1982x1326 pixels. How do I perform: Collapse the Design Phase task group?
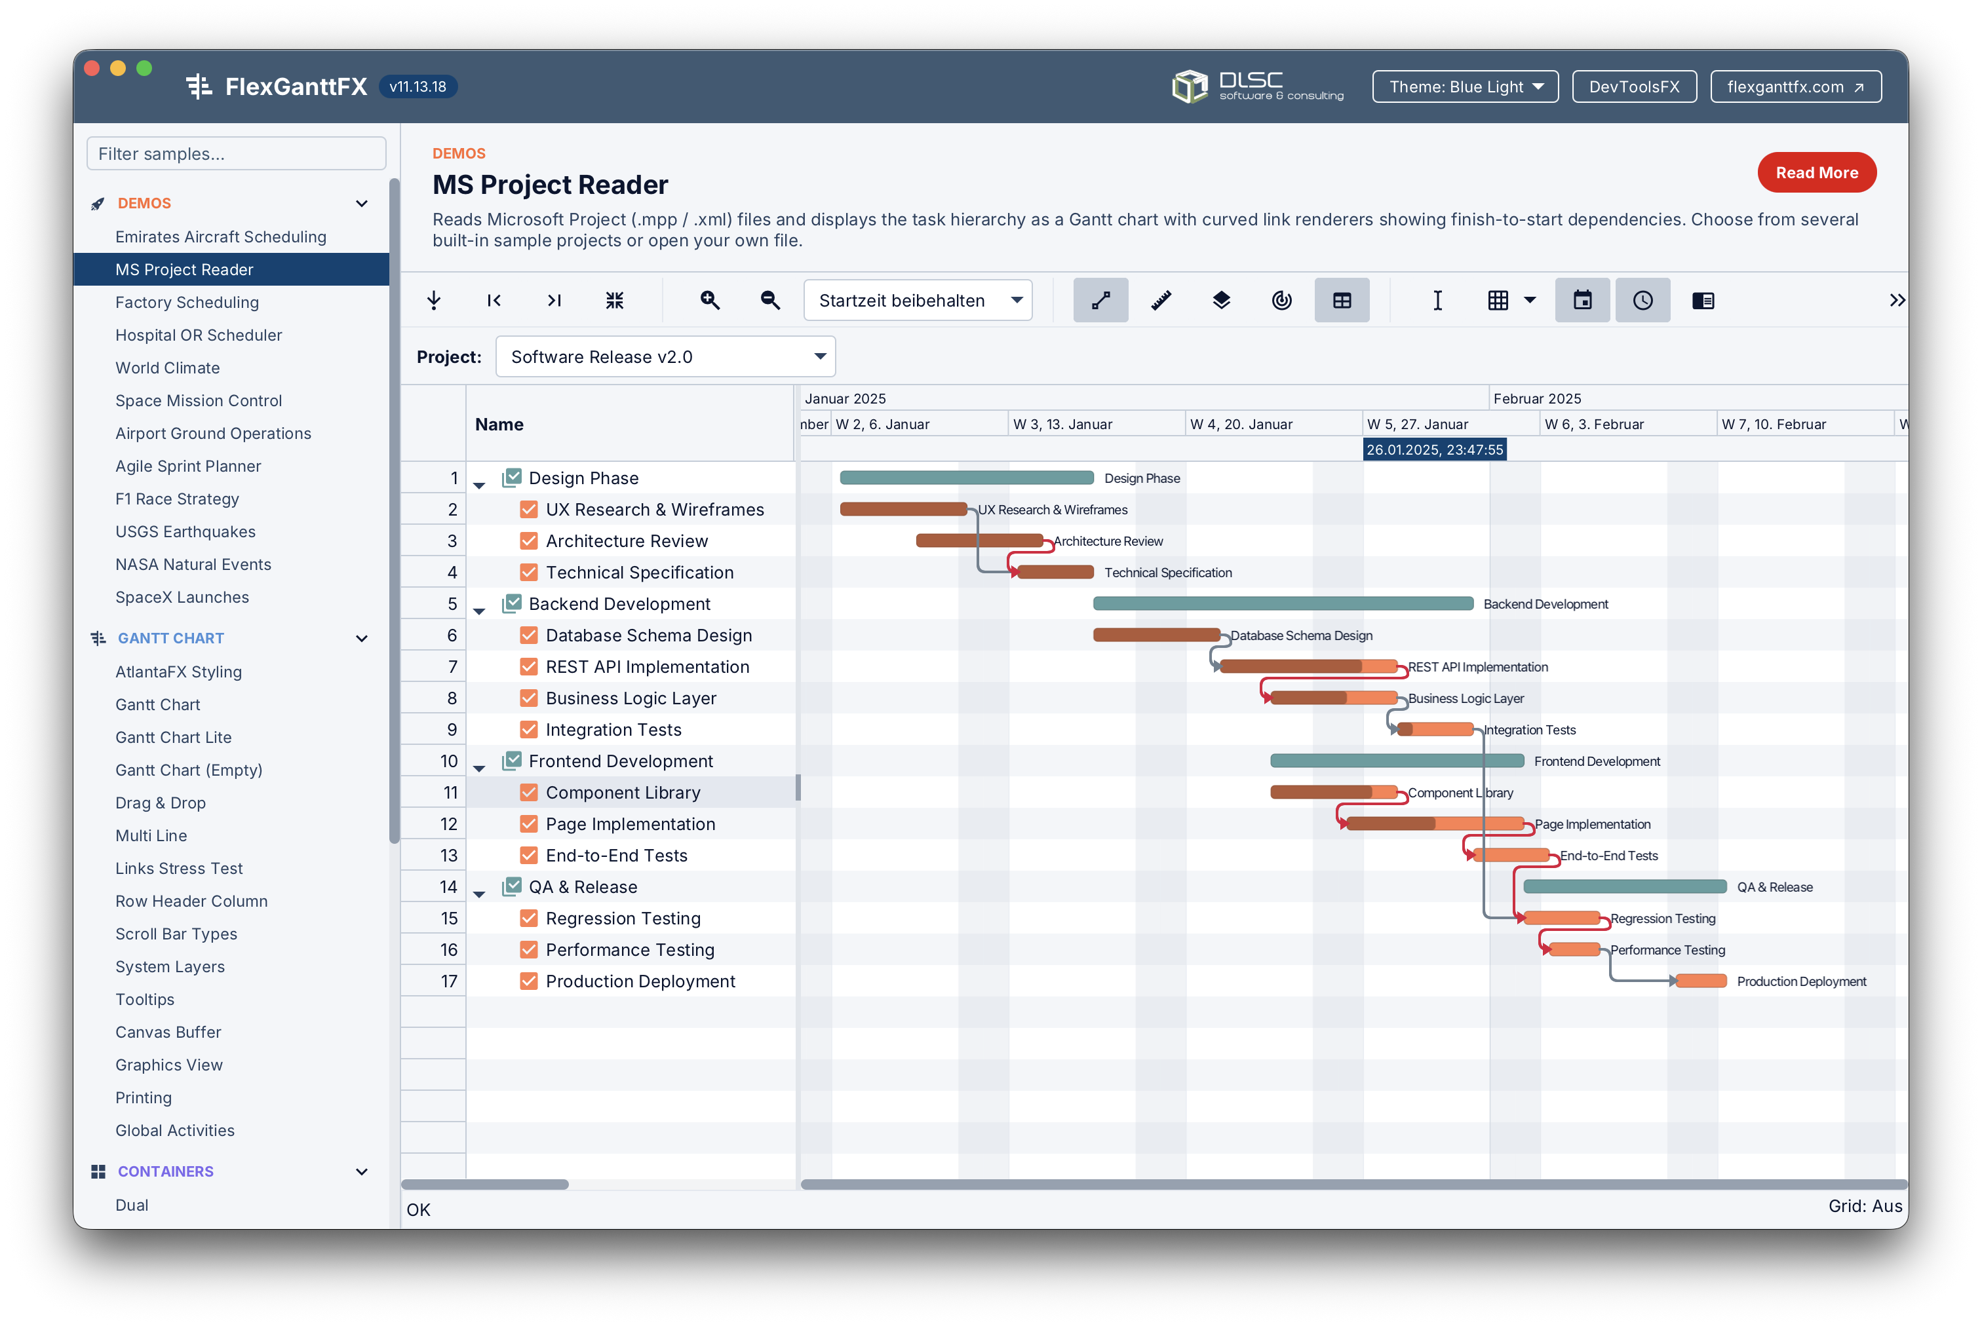tap(480, 485)
